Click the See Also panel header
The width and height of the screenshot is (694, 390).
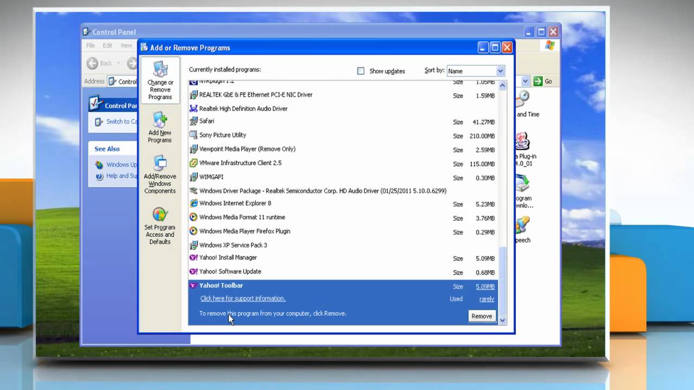tap(113, 149)
